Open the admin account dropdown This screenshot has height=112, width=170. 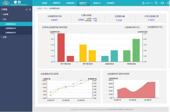149,3
